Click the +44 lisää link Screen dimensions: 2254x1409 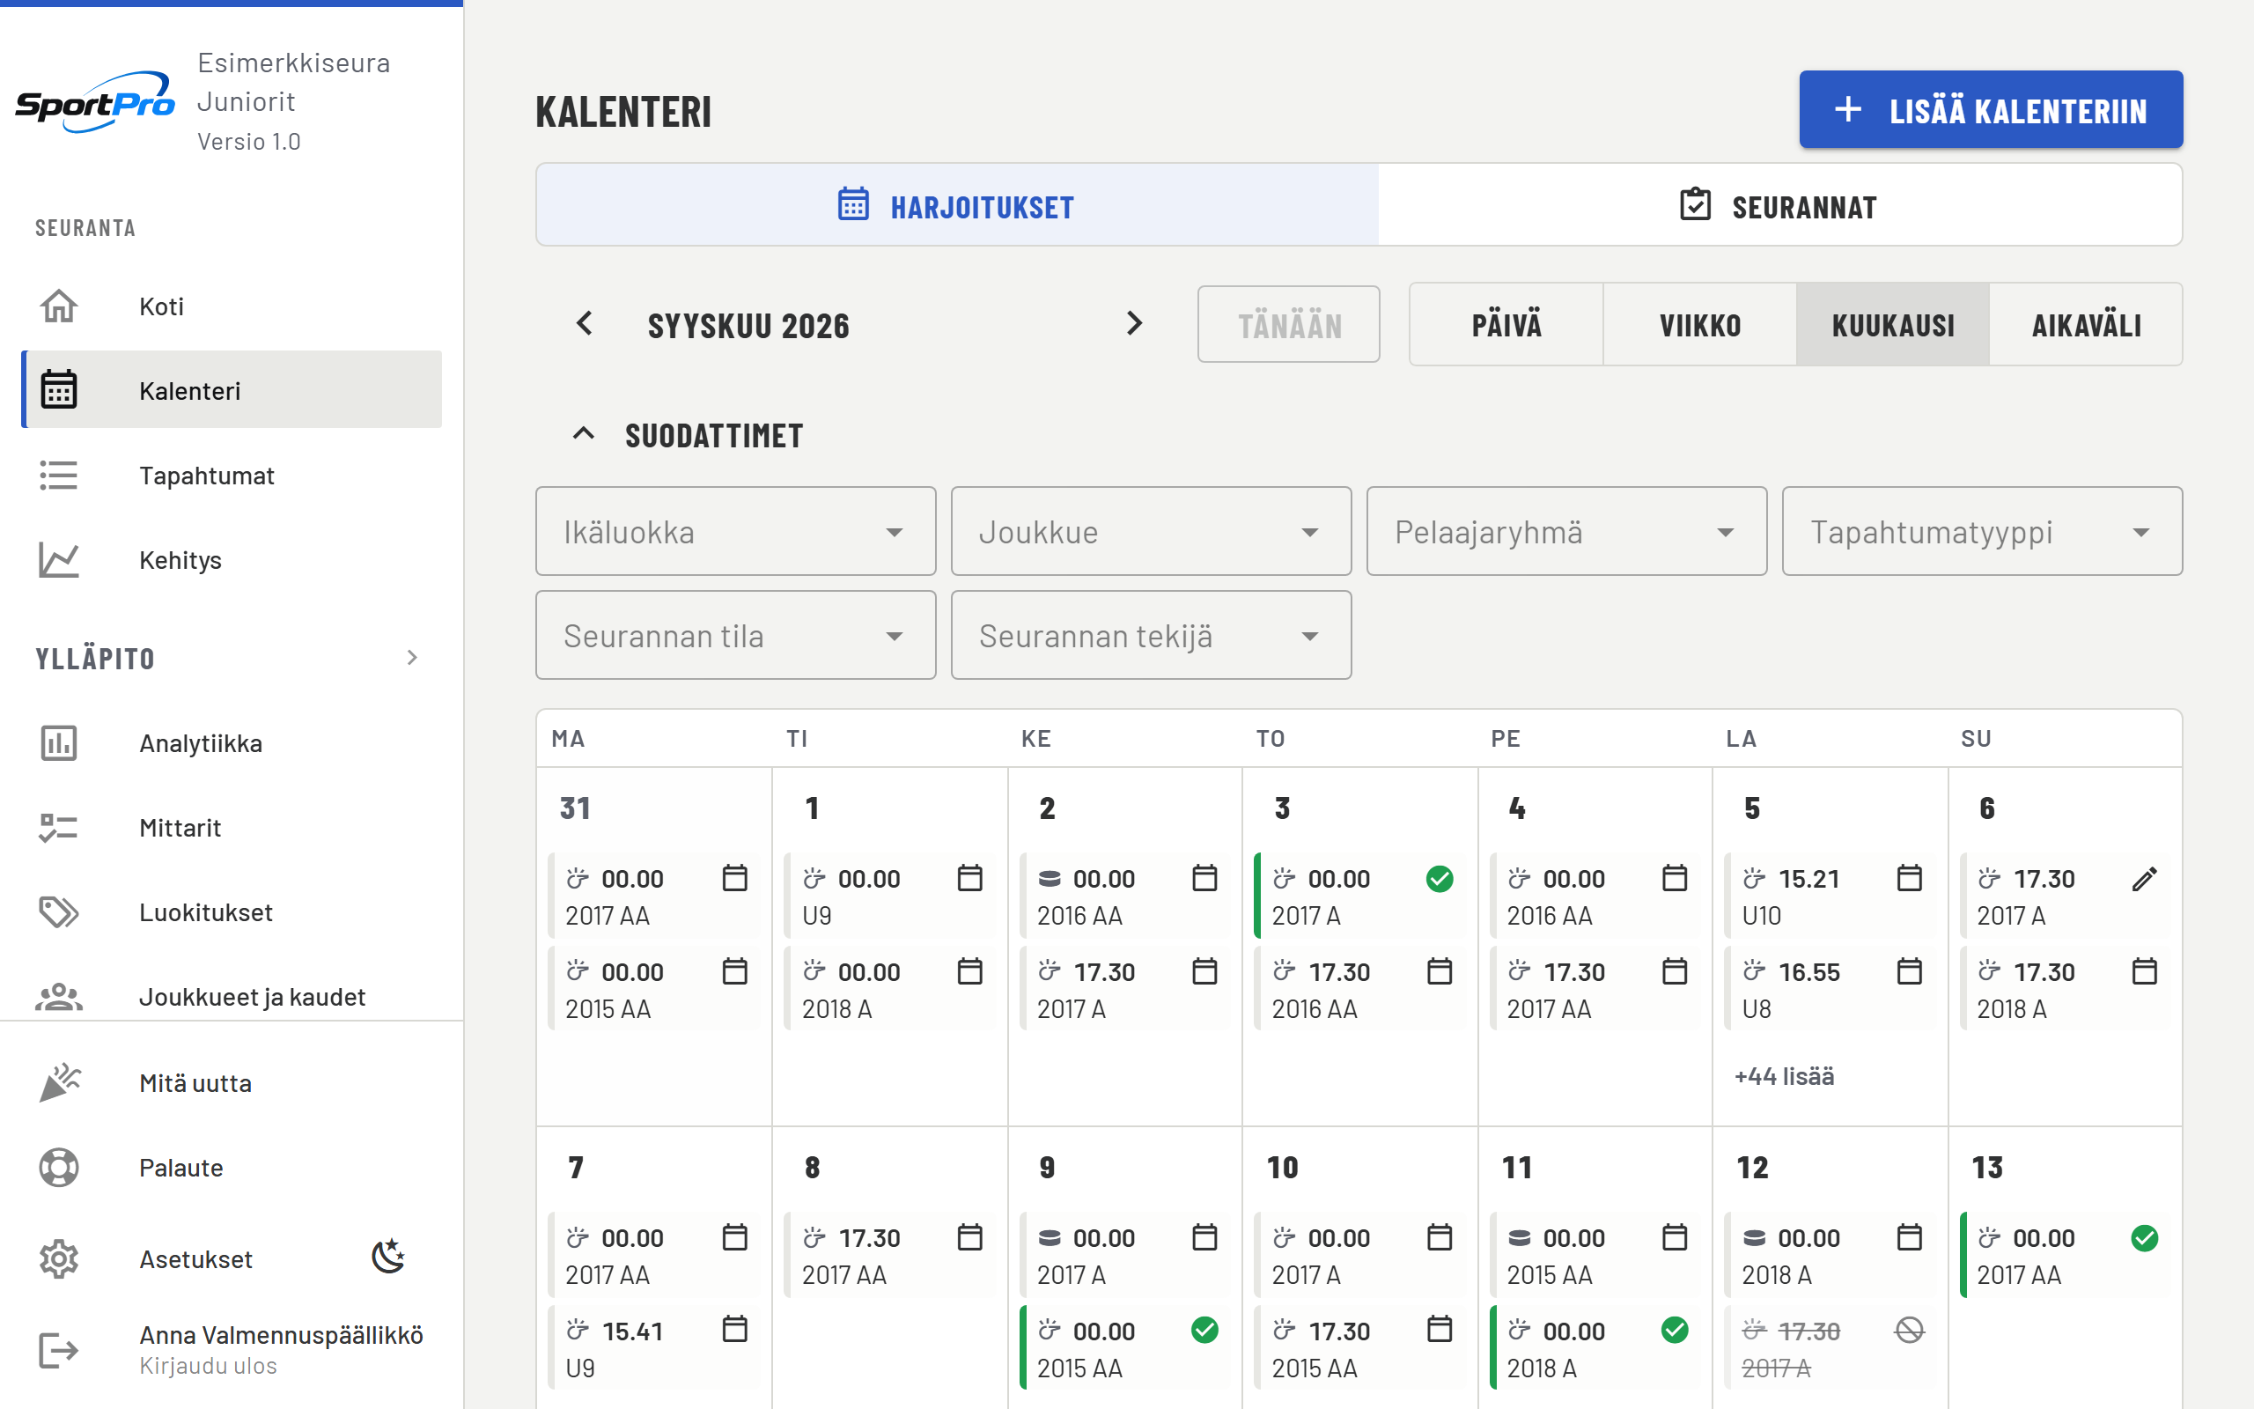(x=1784, y=1076)
